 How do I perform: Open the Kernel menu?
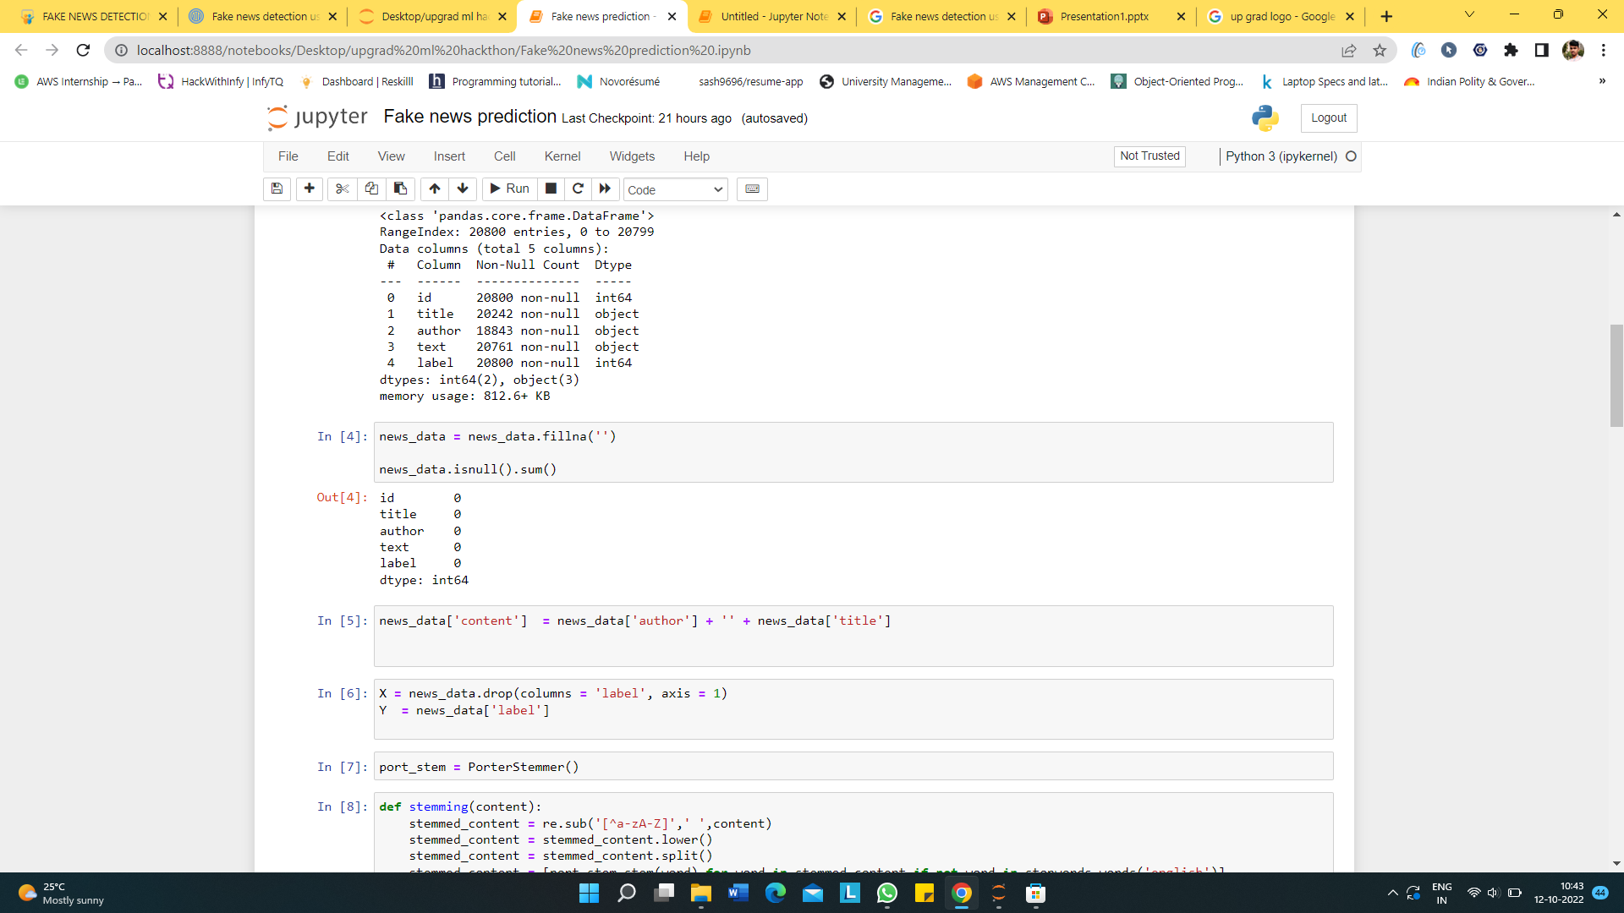pos(562,156)
